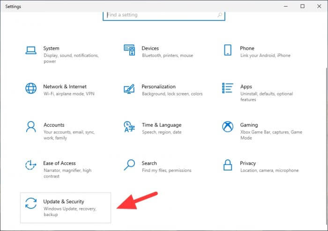Click the Accounts heading

[54, 125]
